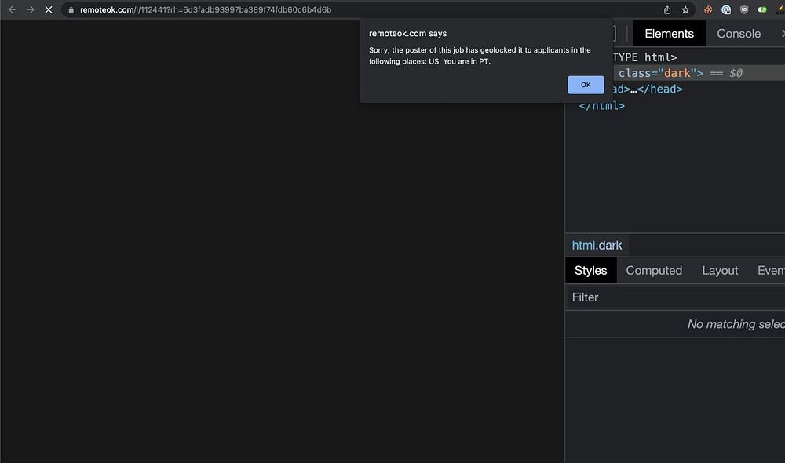Screen dimensions: 785x463
Task: Click the browser forward arrow
Action: pos(31,9)
